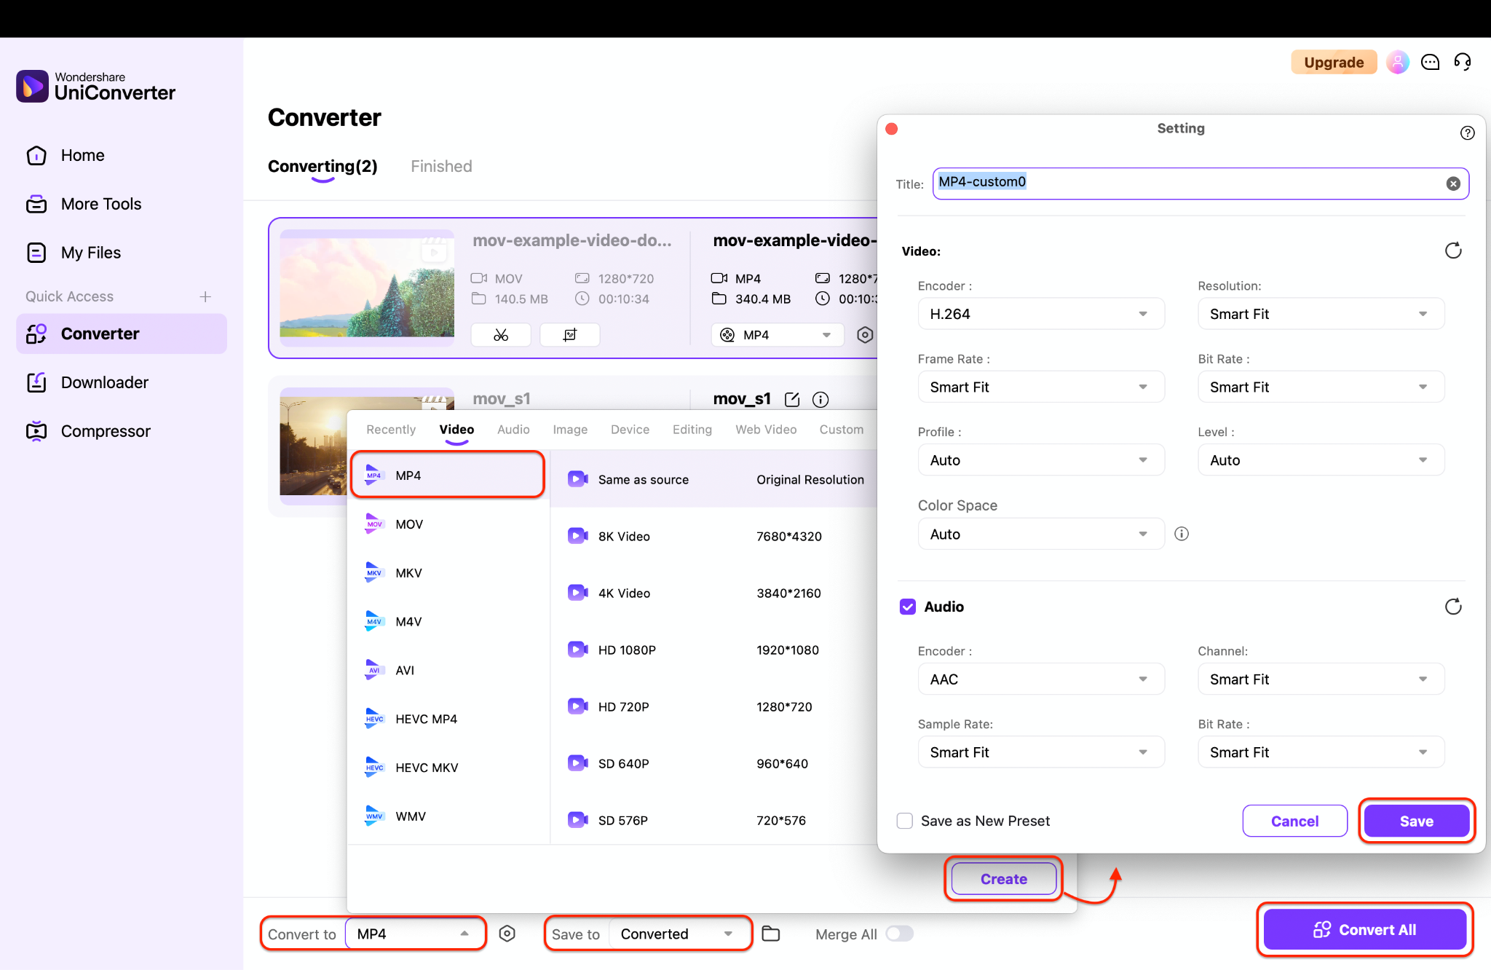Expand the video Encoder H.264 dropdown
The width and height of the screenshot is (1491, 970).
pos(1041,314)
